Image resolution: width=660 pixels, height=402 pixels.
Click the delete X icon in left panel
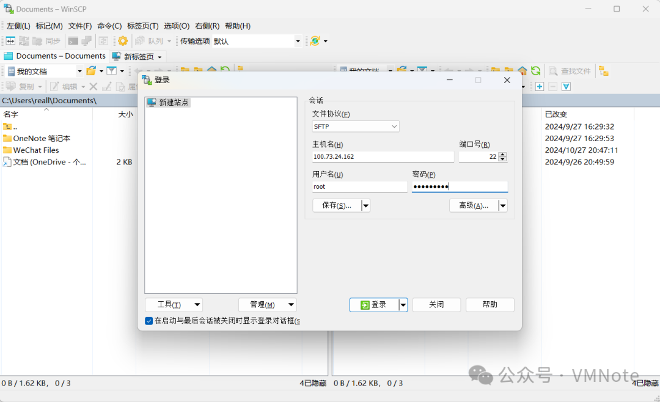[x=94, y=86]
